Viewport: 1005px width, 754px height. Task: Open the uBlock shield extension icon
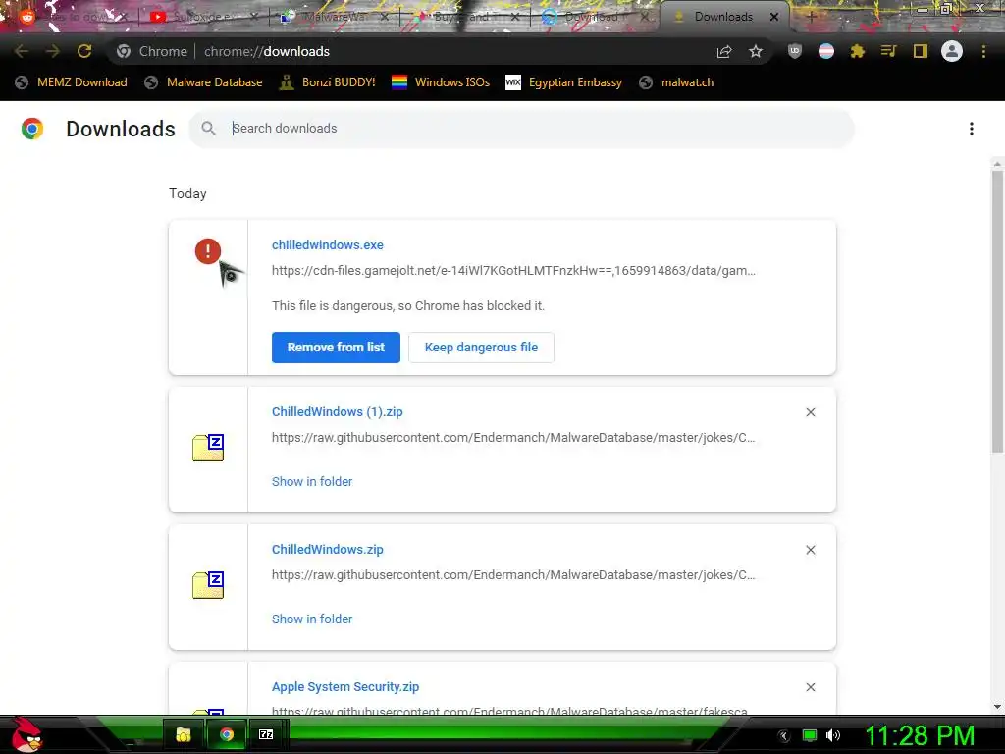coord(795,51)
